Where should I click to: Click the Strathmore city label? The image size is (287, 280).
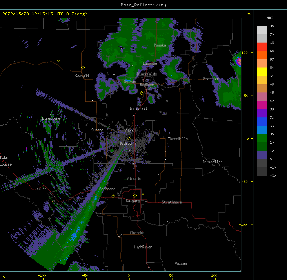(x=172, y=202)
